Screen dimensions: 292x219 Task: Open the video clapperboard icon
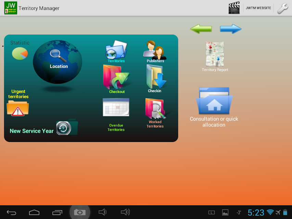point(234,8)
